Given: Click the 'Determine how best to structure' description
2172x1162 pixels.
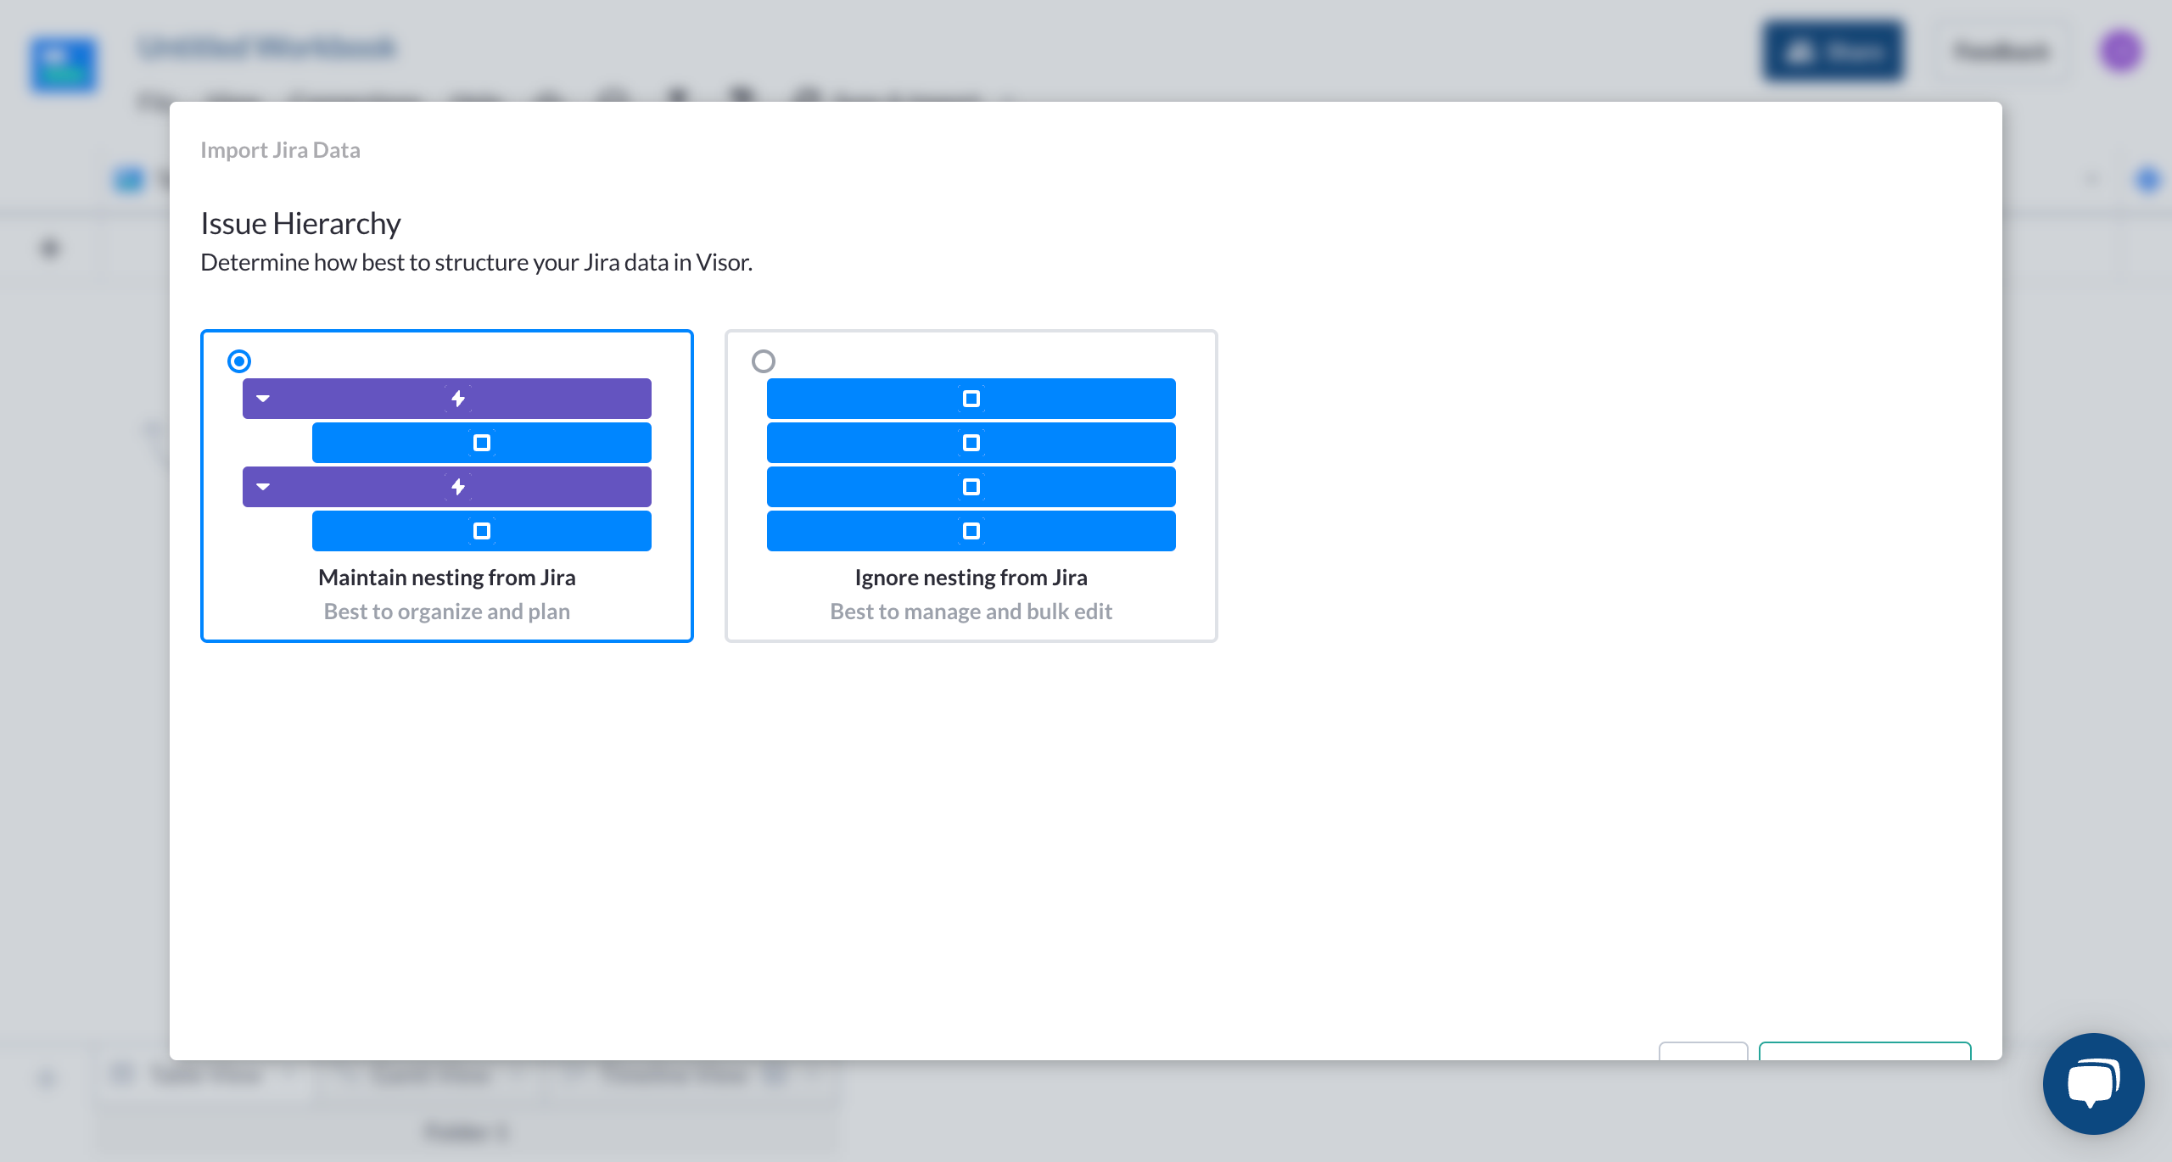Looking at the screenshot, I should tap(476, 262).
